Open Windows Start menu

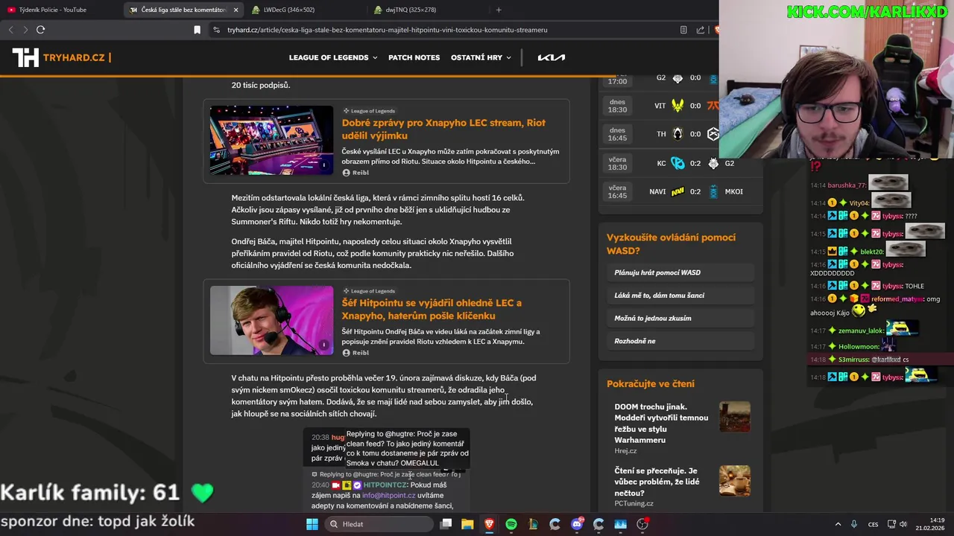(x=312, y=524)
